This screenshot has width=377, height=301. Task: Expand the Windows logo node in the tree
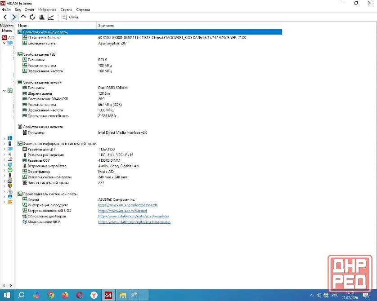4,138
